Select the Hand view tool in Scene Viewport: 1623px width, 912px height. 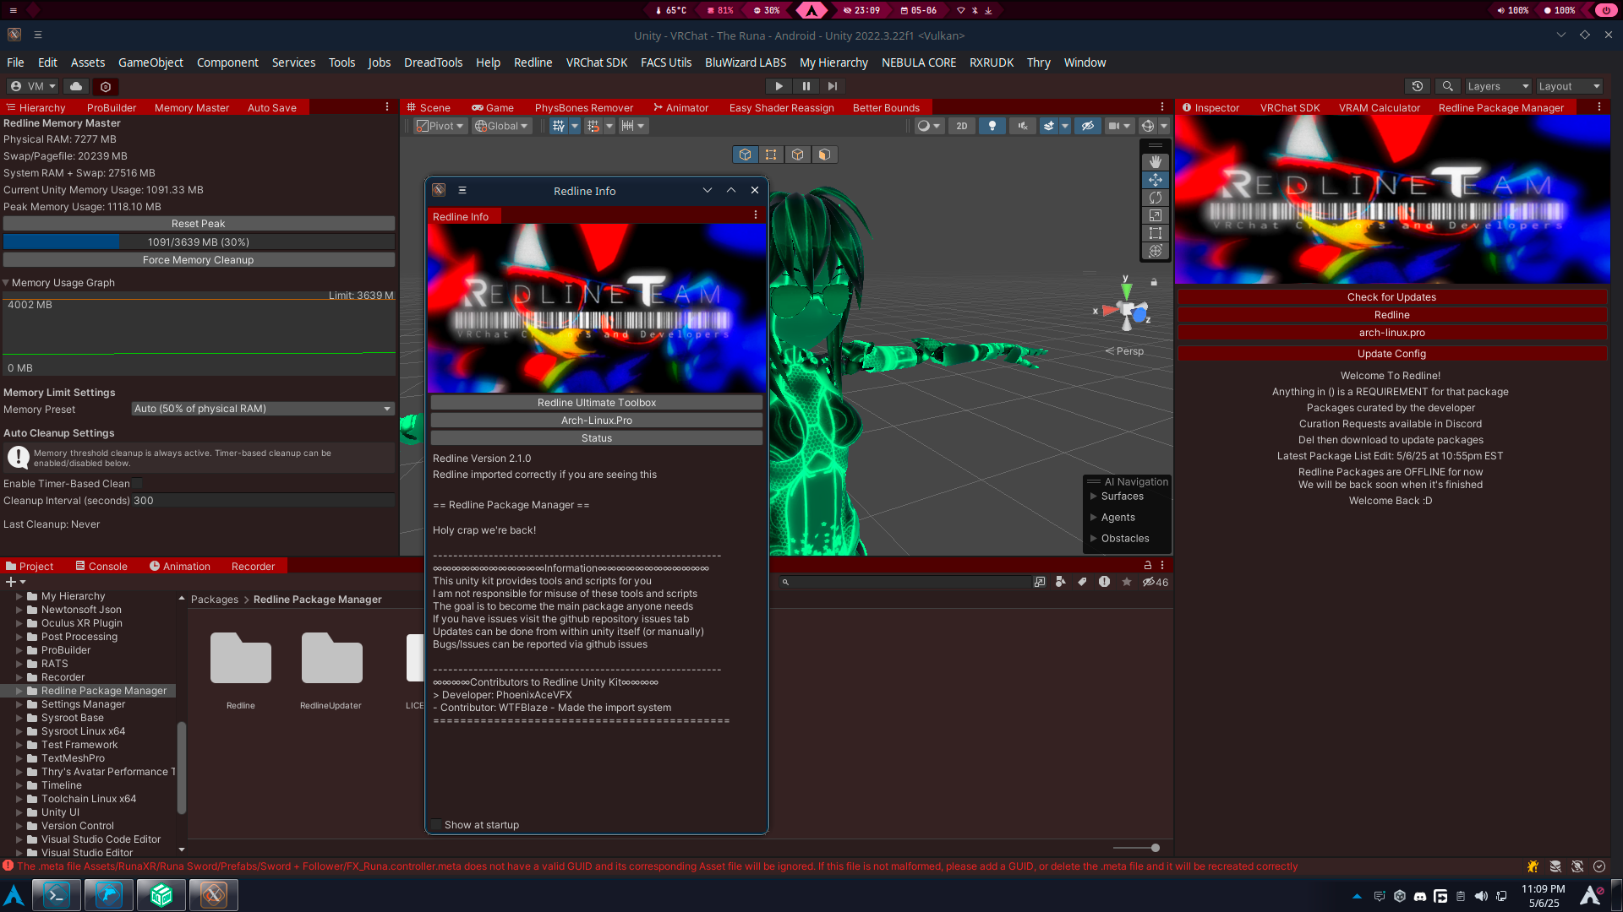tap(1155, 162)
